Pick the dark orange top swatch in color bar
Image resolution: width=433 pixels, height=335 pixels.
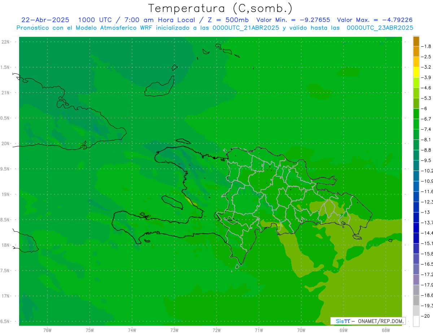tap(416, 41)
